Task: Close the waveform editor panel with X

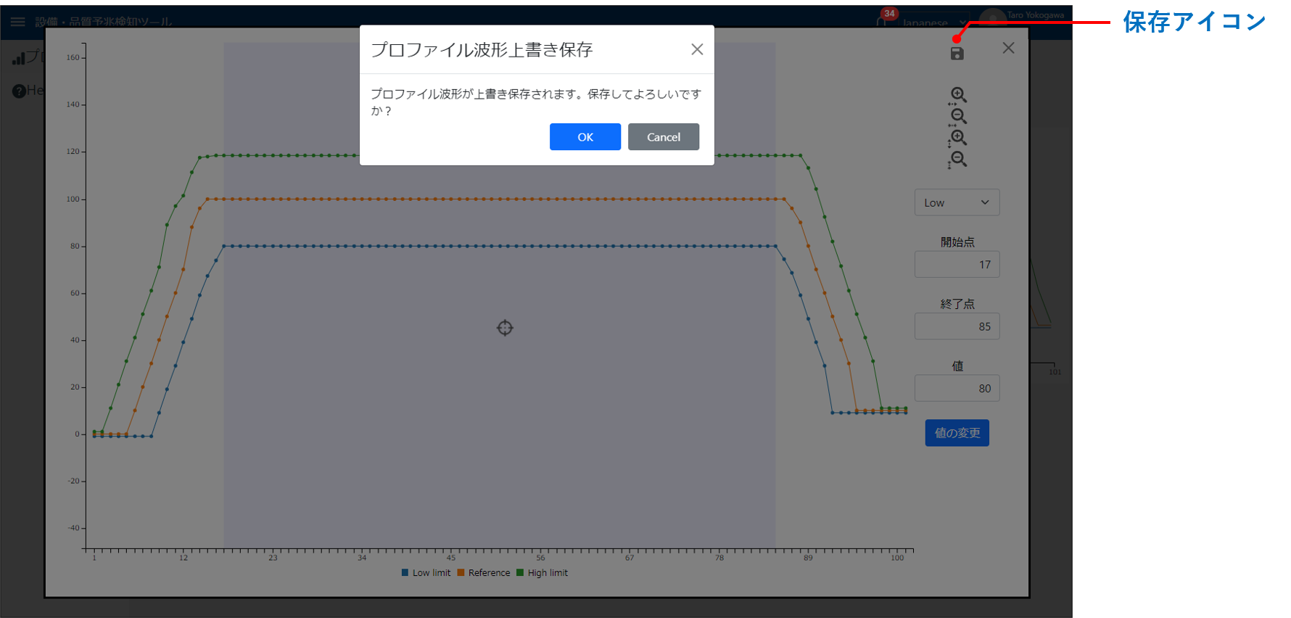Action: click(1008, 48)
